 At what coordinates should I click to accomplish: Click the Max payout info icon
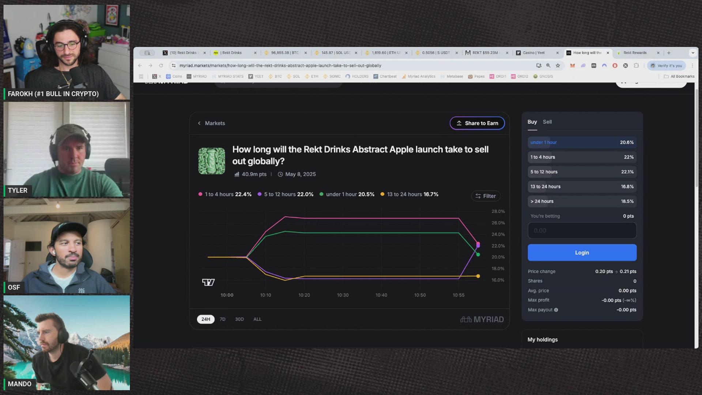click(556, 310)
